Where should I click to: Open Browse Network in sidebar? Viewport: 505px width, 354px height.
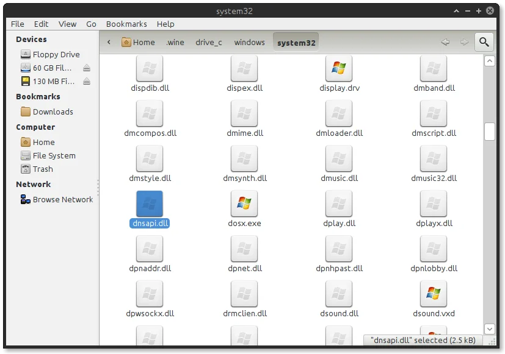pos(56,199)
